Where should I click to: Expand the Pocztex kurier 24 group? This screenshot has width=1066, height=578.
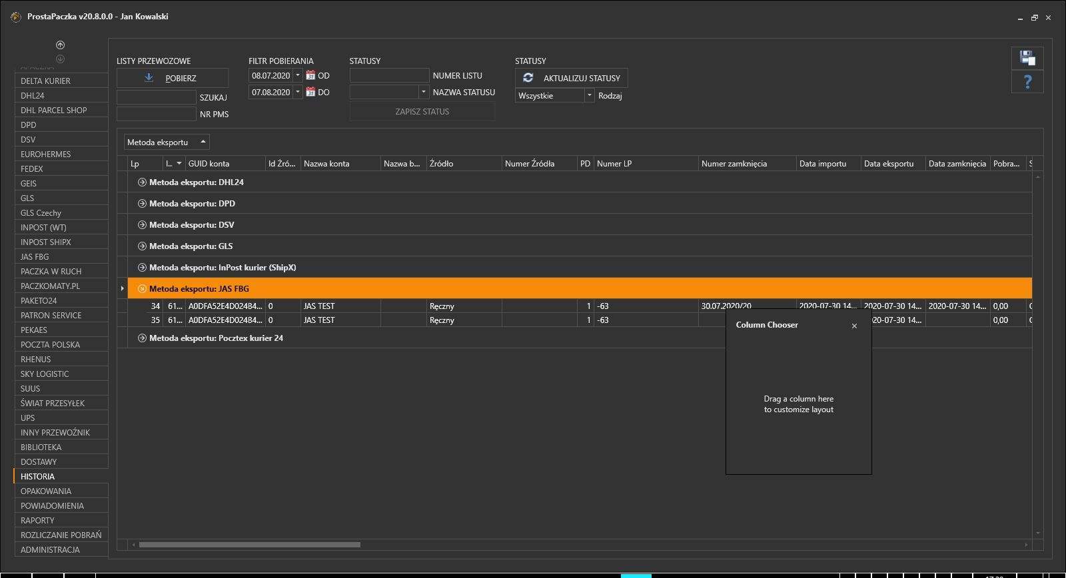[x=142, y=338]
